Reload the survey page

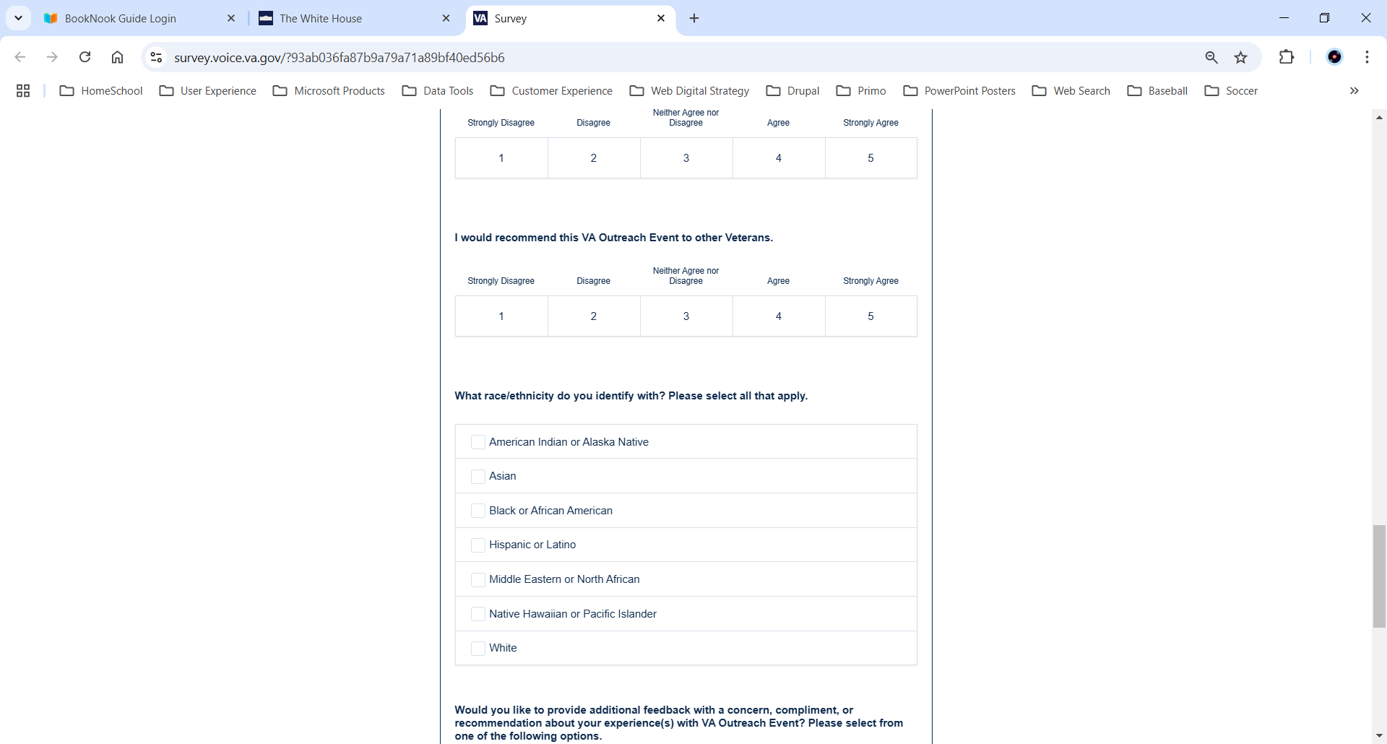(x=85, y=57)
